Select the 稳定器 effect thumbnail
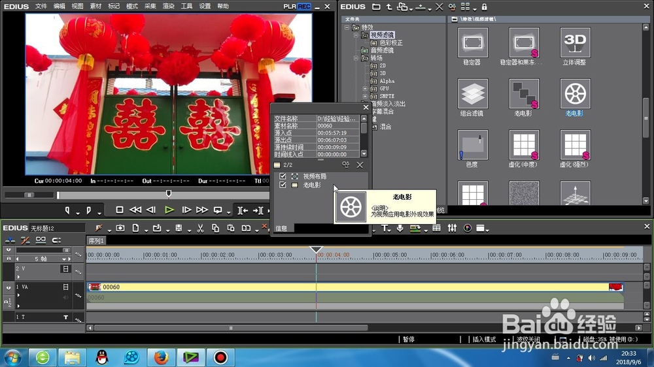This screenshot has height=367, width=654. 473,42
